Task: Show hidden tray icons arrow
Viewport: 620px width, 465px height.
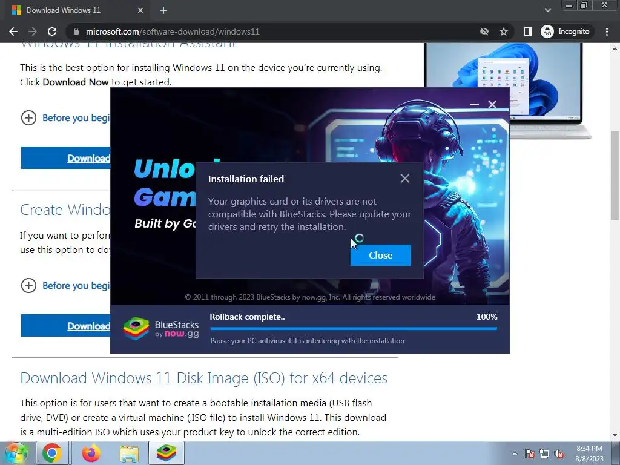Action: coord(515,453)
